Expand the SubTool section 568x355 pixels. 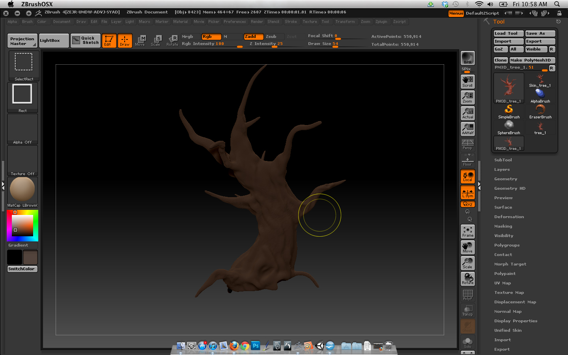(503, 160)
